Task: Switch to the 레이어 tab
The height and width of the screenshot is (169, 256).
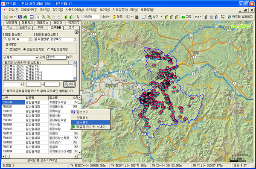Action: [58, 23]
